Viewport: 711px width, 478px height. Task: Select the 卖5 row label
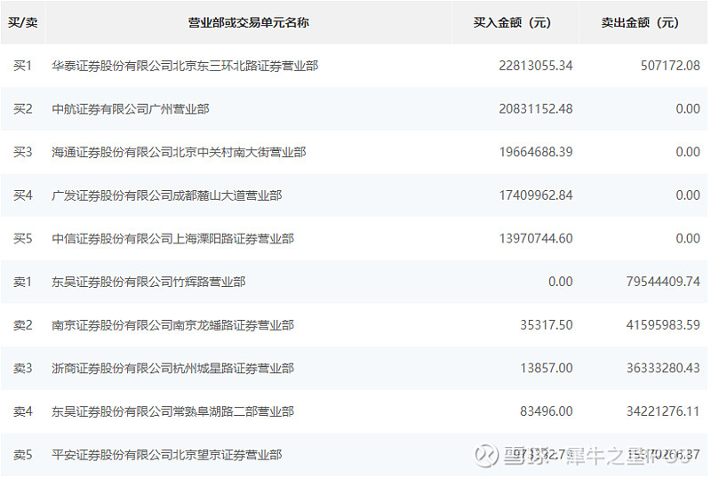pos(23,455)
